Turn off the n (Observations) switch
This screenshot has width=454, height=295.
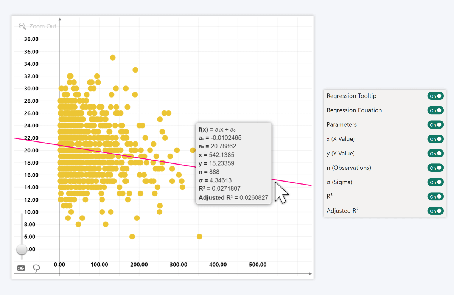tap(435, 168)
